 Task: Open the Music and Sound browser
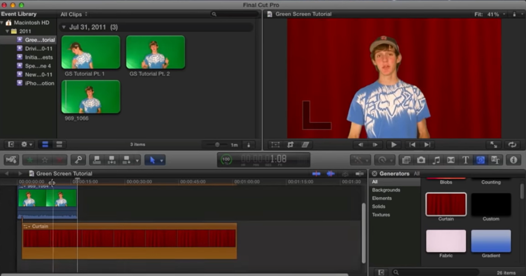coord(436,160)
